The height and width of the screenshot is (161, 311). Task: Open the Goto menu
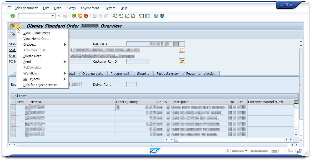coord(58,8)
